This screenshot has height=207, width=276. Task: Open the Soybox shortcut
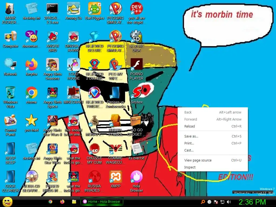coord(137,95)
